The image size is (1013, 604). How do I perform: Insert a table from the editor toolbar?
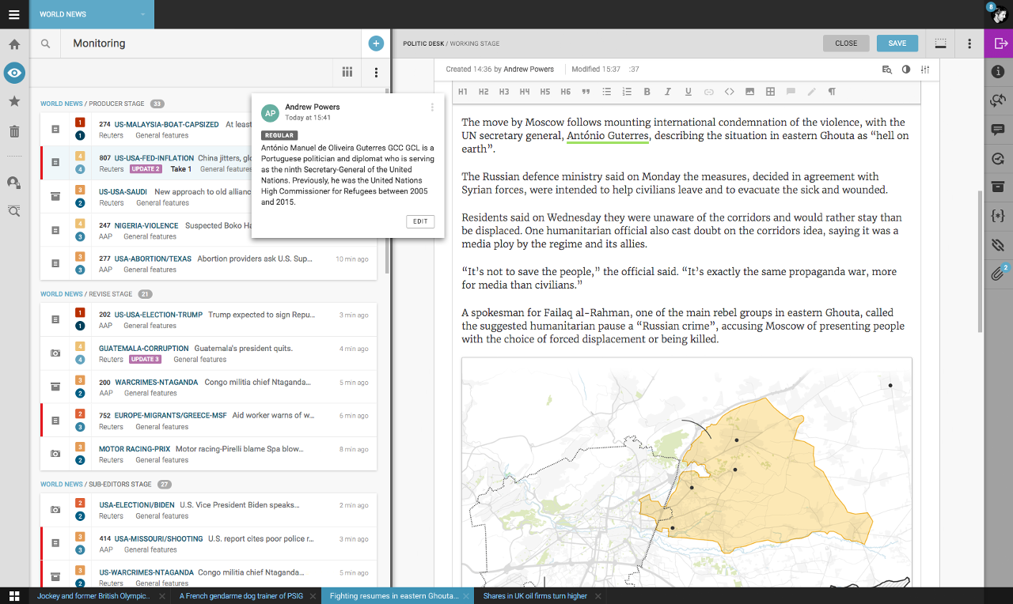[770, 92]
